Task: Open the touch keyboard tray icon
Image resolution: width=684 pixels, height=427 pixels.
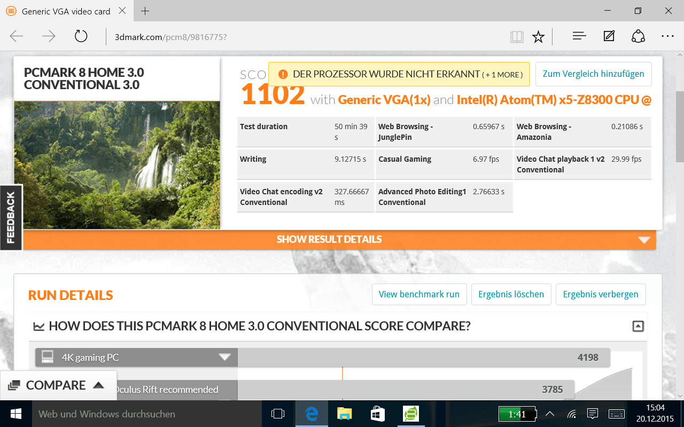Action: tap(616, 414)
